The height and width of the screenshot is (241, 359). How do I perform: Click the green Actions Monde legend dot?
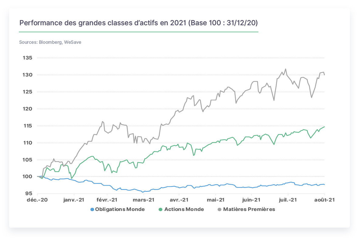click(x=160, y=209)
